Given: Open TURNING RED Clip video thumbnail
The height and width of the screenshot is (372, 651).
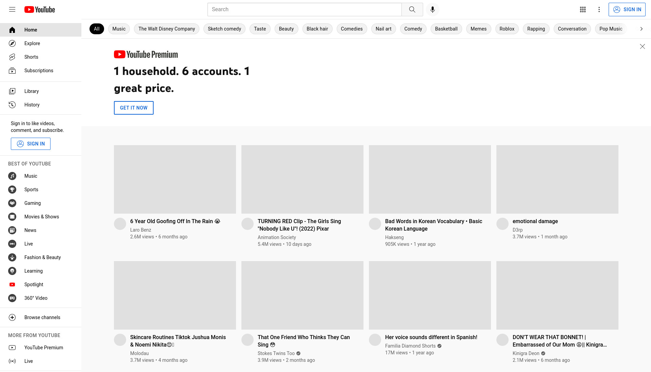Looking at the screenshot, I should [302, 179].
